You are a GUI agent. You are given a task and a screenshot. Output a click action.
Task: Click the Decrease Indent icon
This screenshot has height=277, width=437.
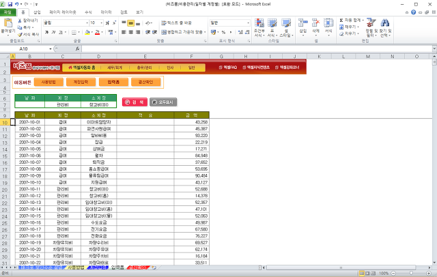pyautogui.click(x=148, y=32)
